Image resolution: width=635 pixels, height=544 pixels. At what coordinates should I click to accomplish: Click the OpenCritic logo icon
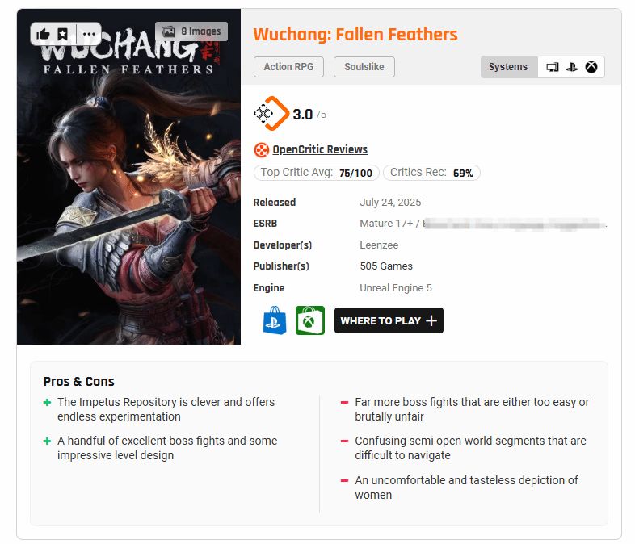coord(261,150)
